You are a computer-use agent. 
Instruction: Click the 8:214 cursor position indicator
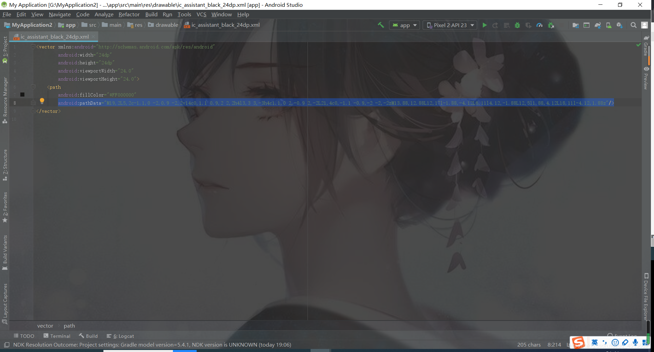tap(554, 345)
